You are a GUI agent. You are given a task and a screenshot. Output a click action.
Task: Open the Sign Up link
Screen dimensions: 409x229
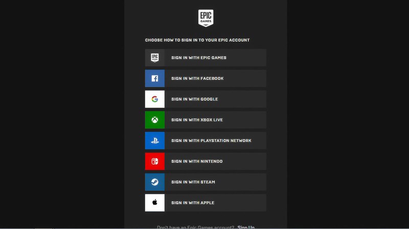click(246, 227)
